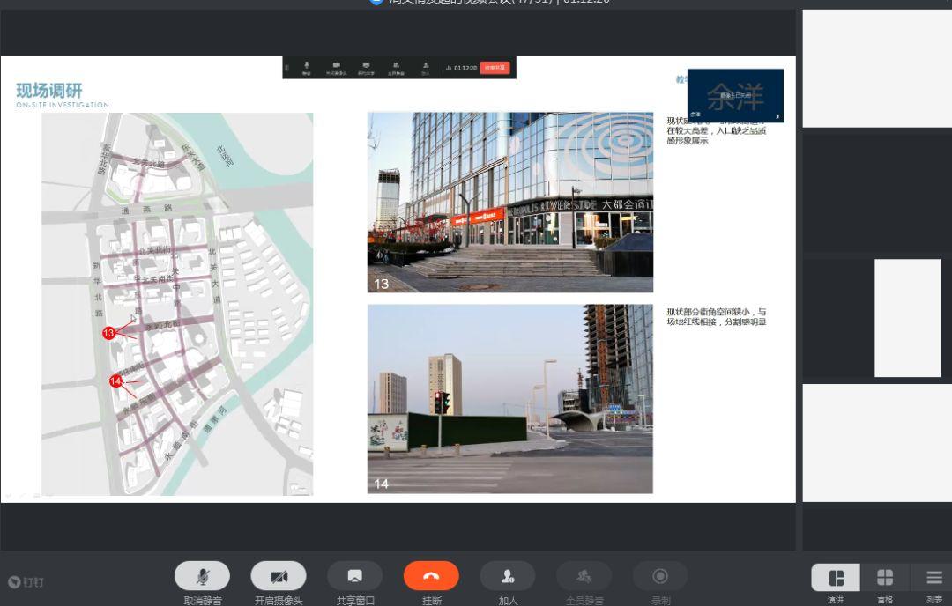
Task: Click site photo number 13 of the glass building
Action: pyautogui.click(x=510, y=202)
